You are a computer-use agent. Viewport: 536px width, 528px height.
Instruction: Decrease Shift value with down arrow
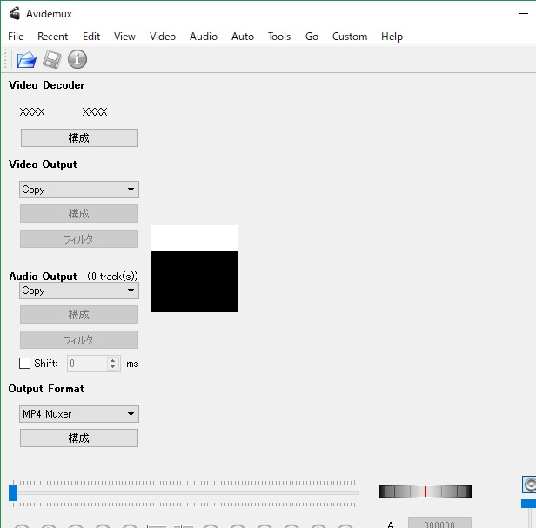(x=113, y=367)
